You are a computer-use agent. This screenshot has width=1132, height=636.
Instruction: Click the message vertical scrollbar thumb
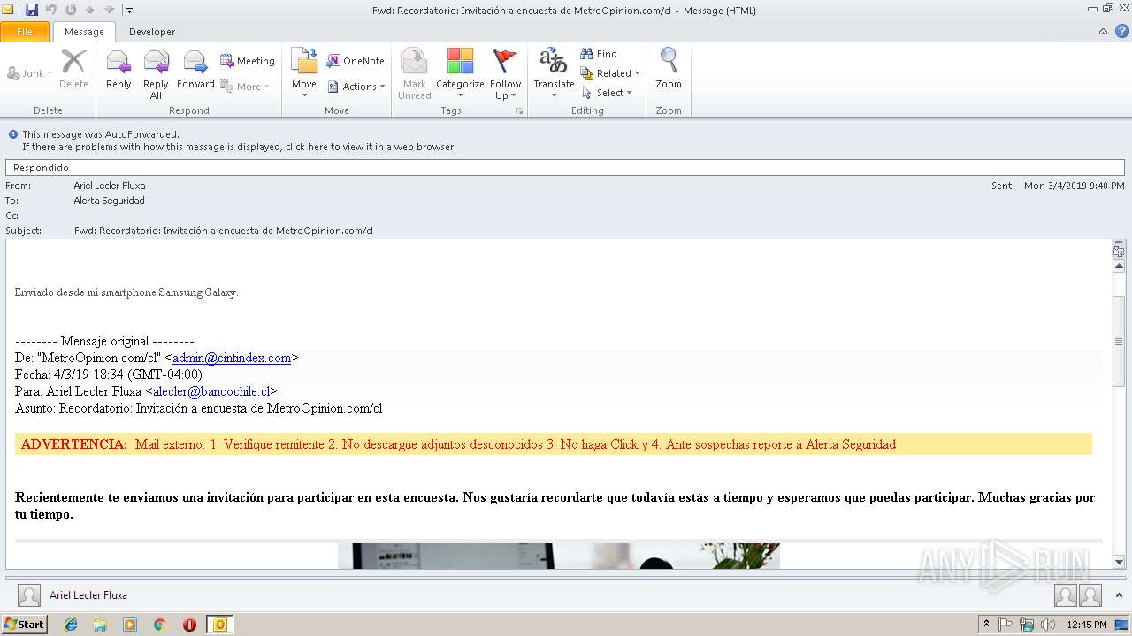click(x=1119, y=341)
